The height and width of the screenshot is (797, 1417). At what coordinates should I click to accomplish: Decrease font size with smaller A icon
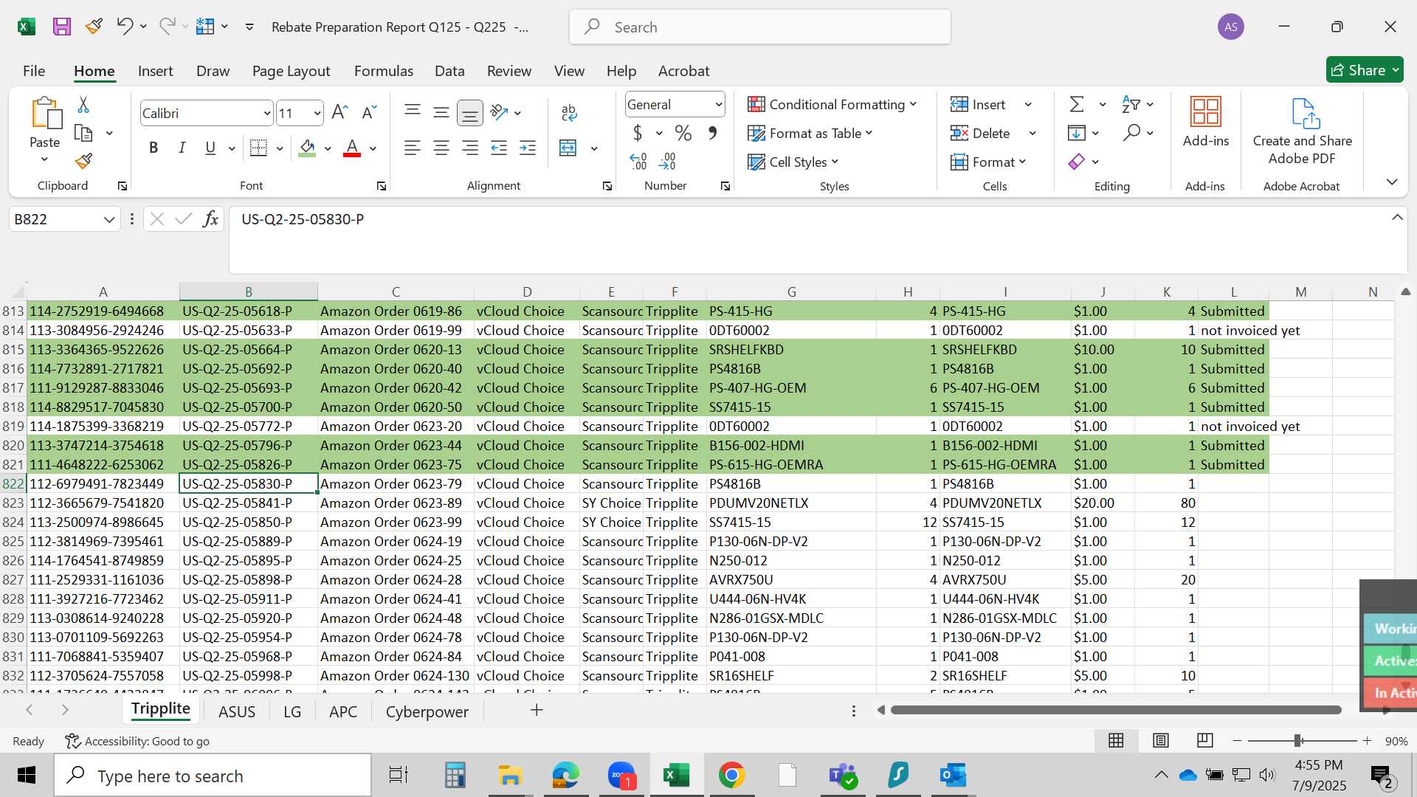click(369, 112)
